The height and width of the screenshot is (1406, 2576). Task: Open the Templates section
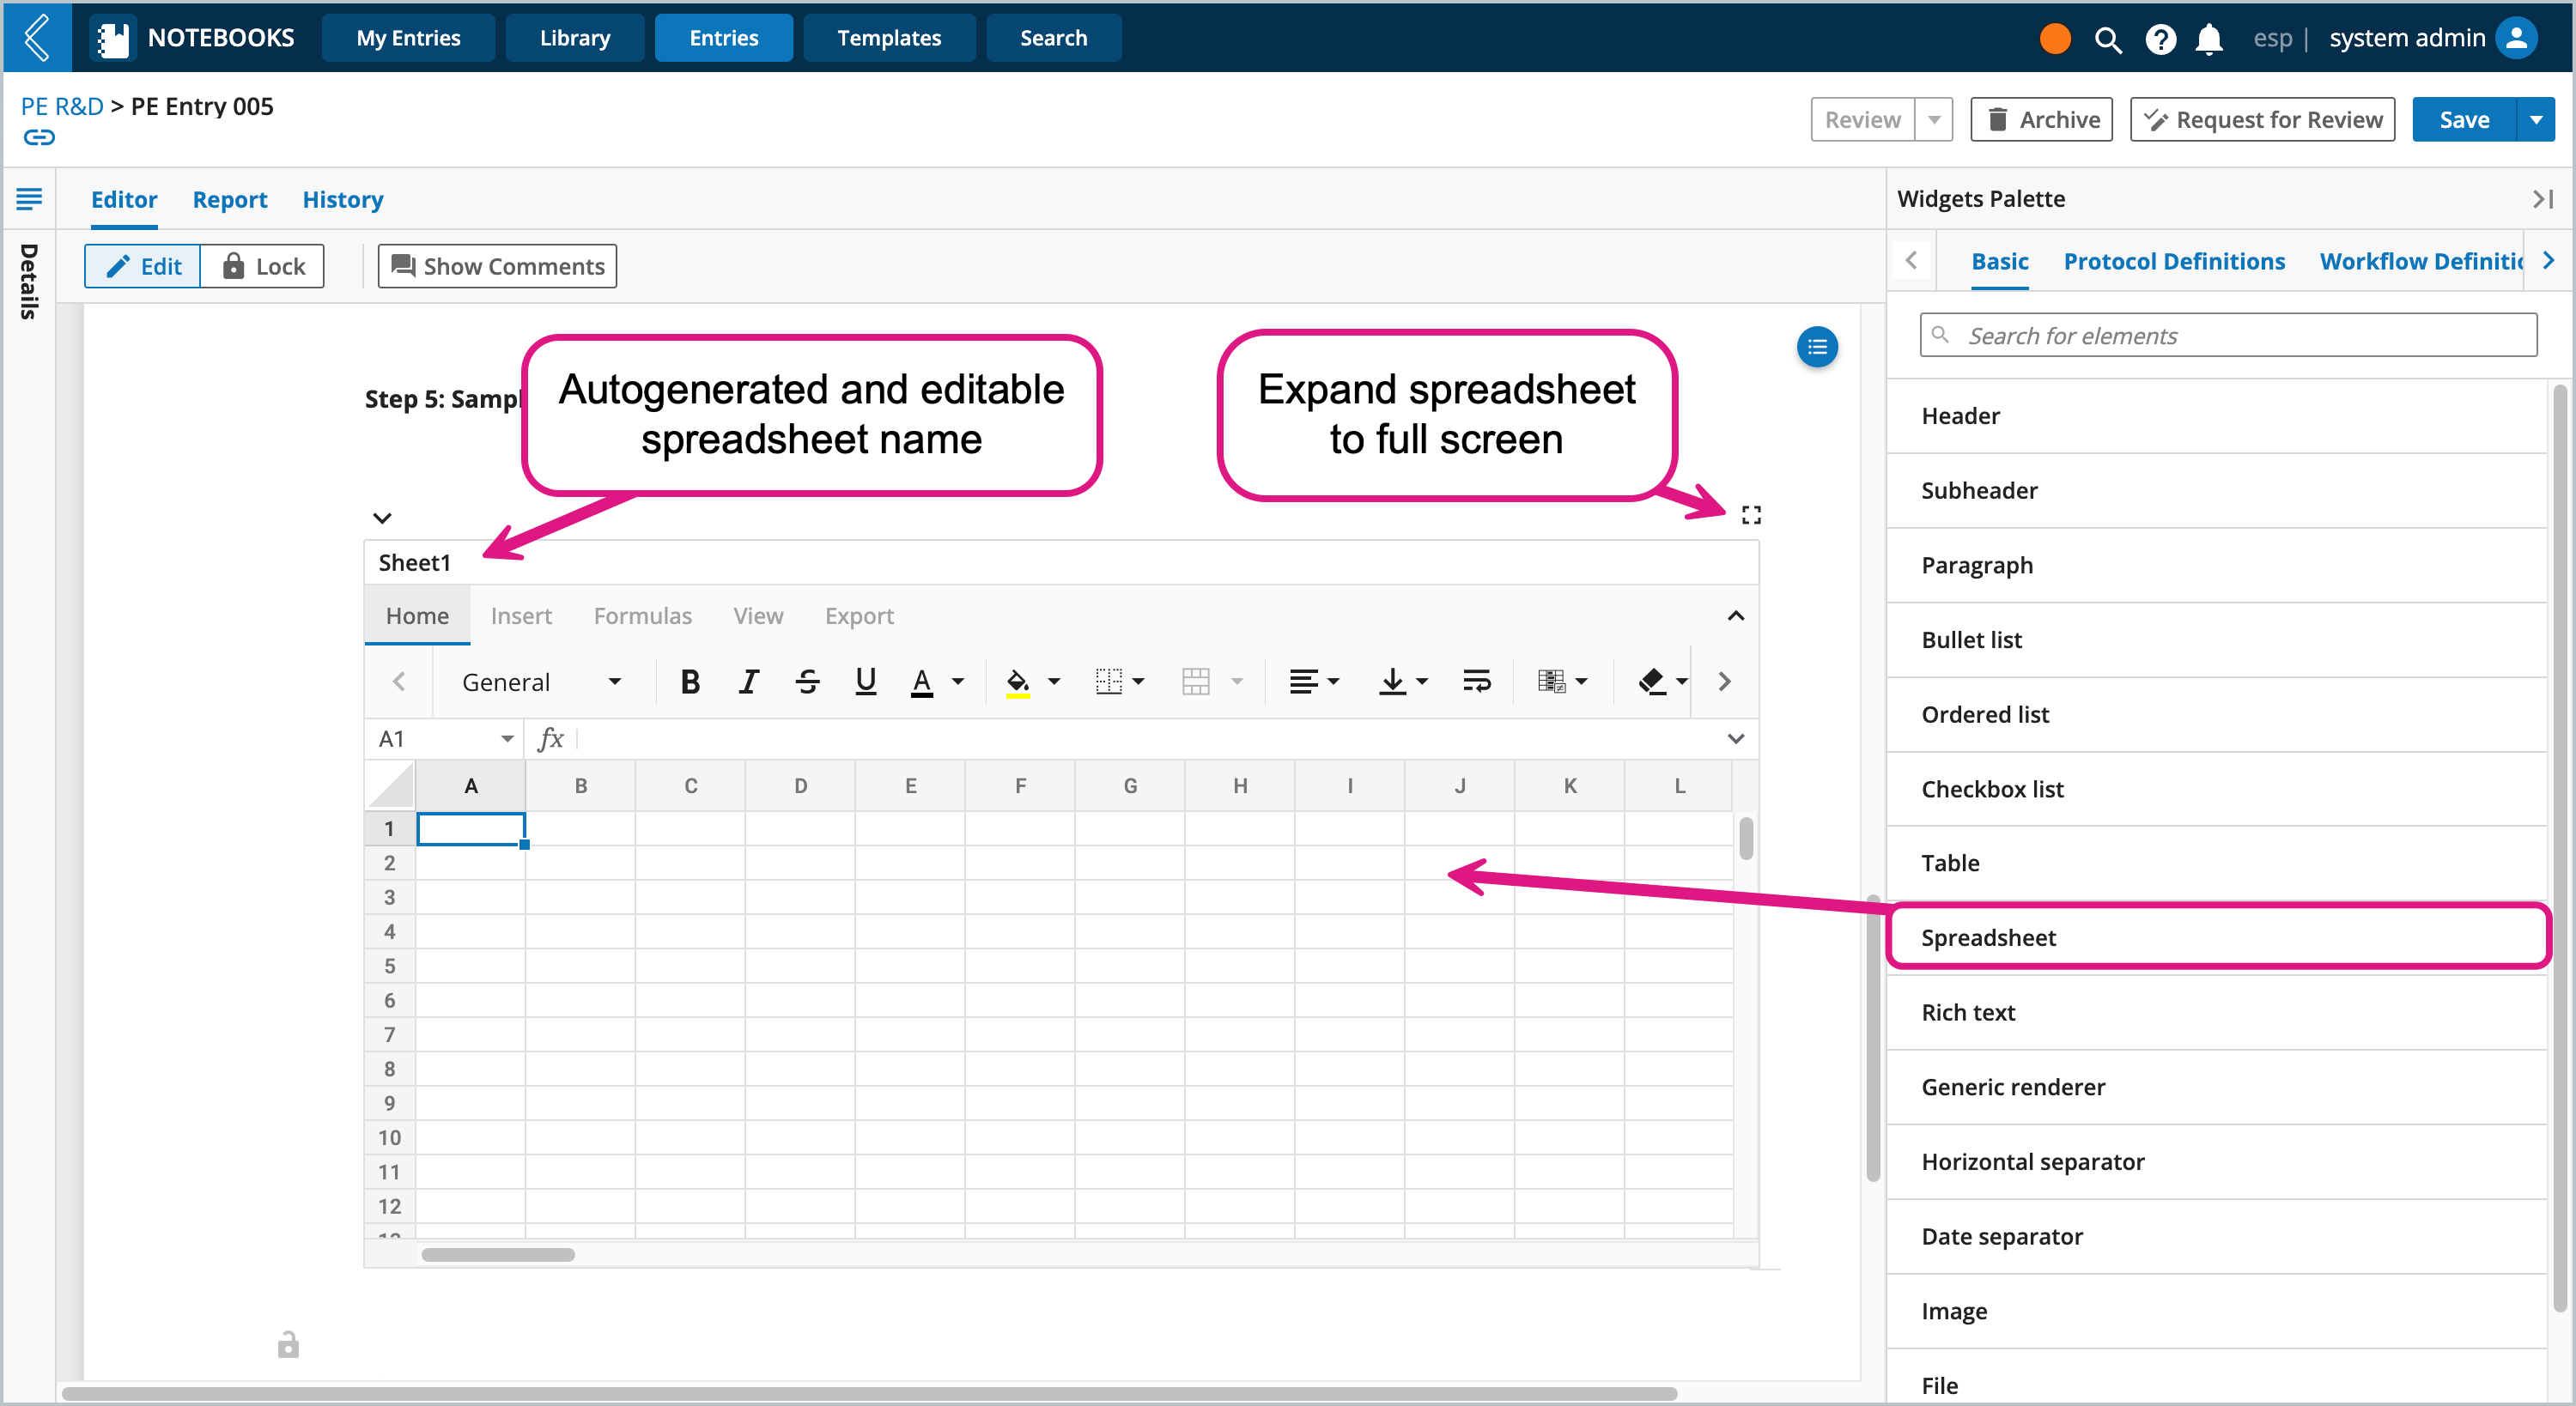click(x=889, y=38)
